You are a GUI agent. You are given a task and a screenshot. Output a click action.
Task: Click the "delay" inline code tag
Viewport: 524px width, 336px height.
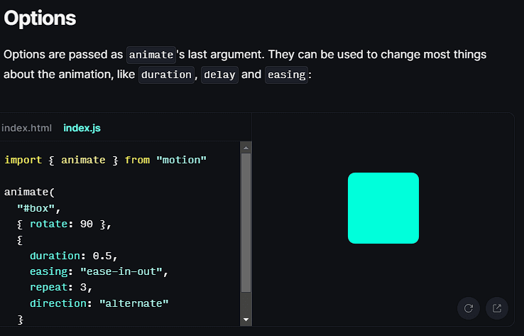[219, 75]
